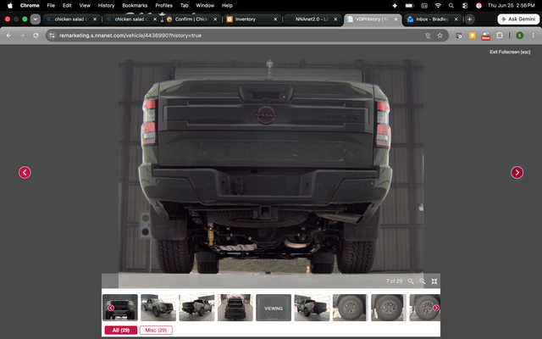Open the Extensions puzzle-piece menu
The height and width of the screenshot is (339, 542).
[x=499, y=36]
